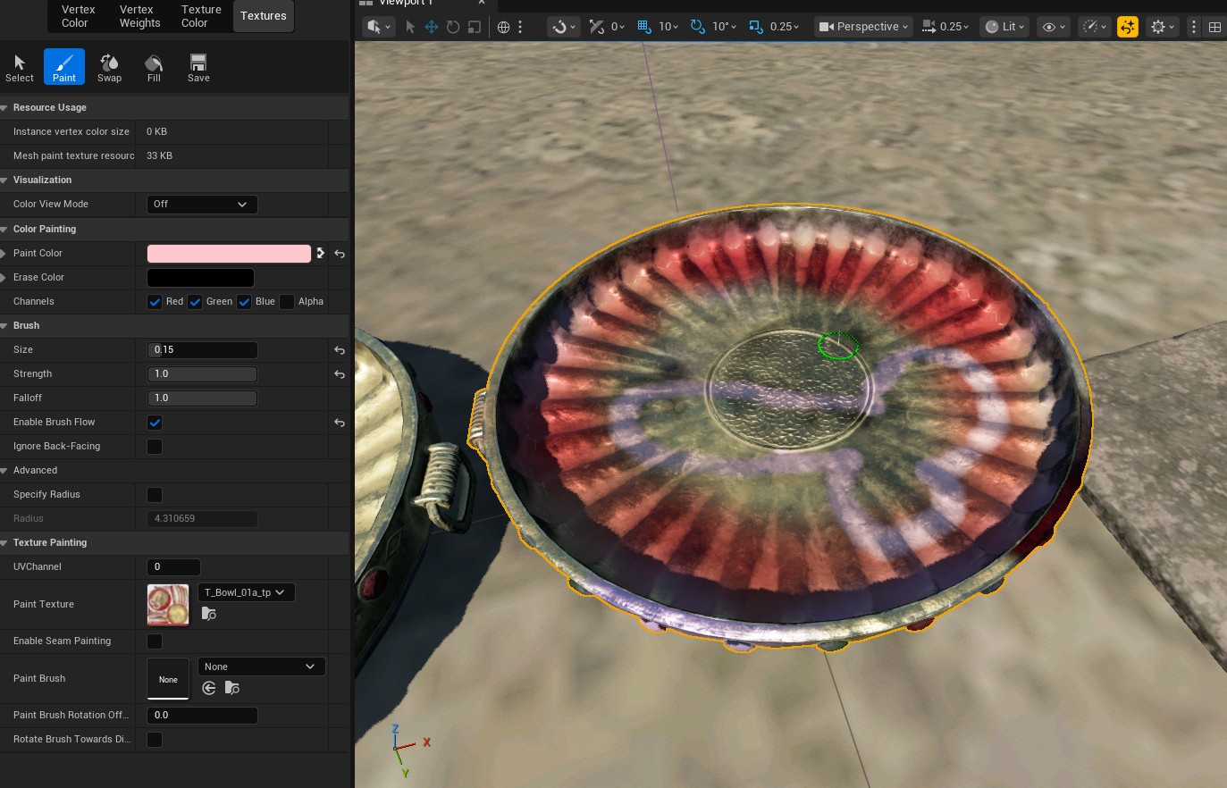Open the surface snapping menu
This screenshot has width=1227, height=788.
pos(566,27)
